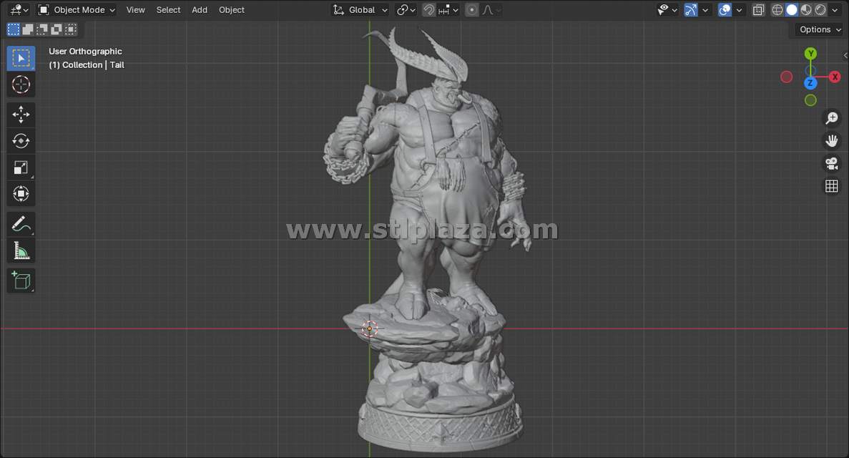849x458 pixels.
Task: Toggle viewport overlays
Action: pos(725,10)
